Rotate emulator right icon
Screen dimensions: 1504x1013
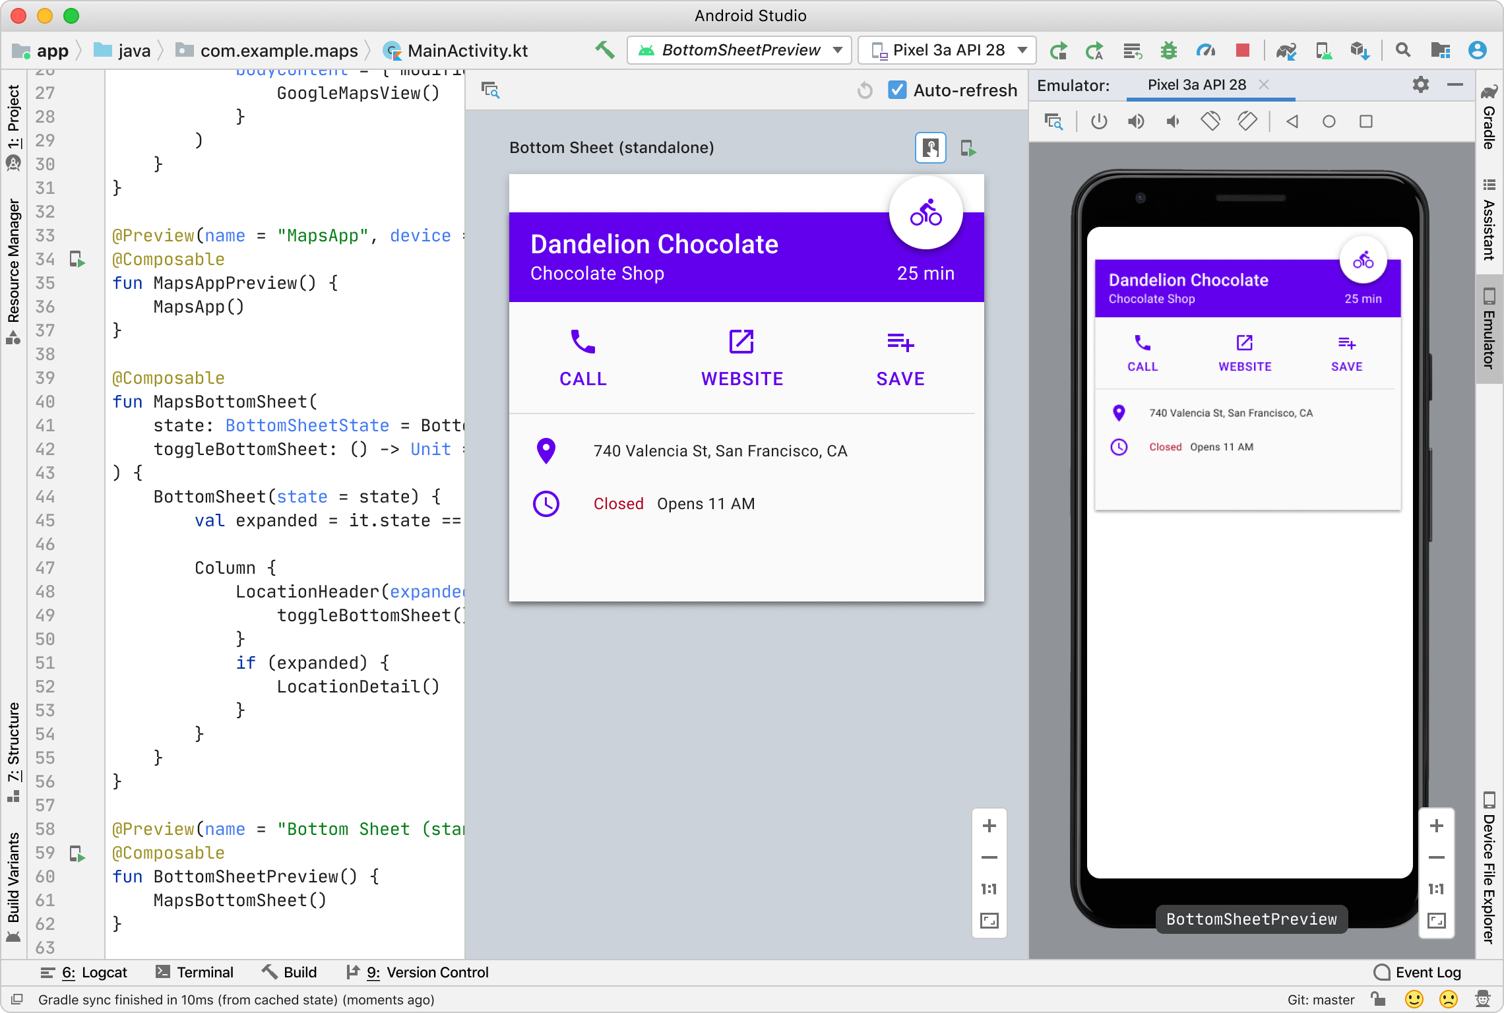(x=1247, y=121)
